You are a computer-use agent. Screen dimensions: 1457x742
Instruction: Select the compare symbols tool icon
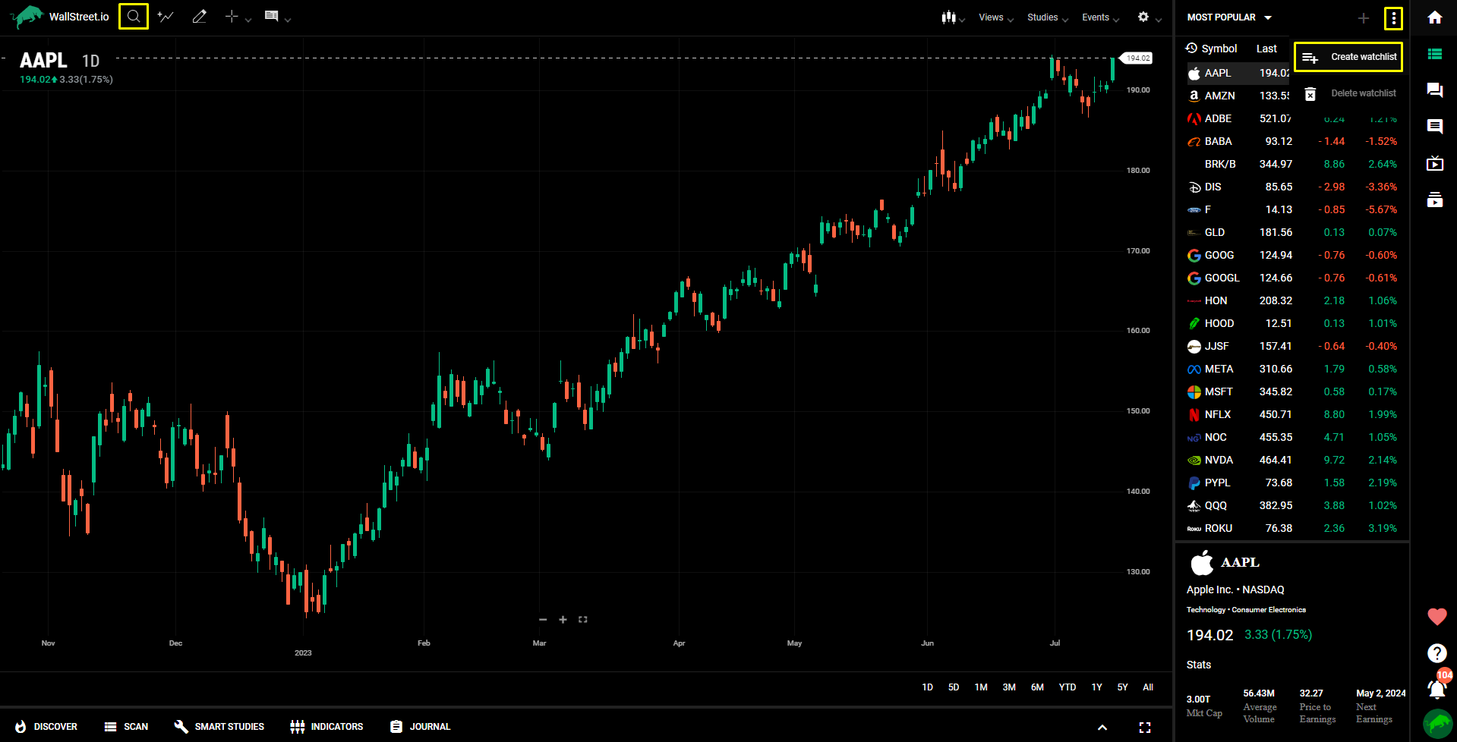pyautogui.click(x=166, y=16)
